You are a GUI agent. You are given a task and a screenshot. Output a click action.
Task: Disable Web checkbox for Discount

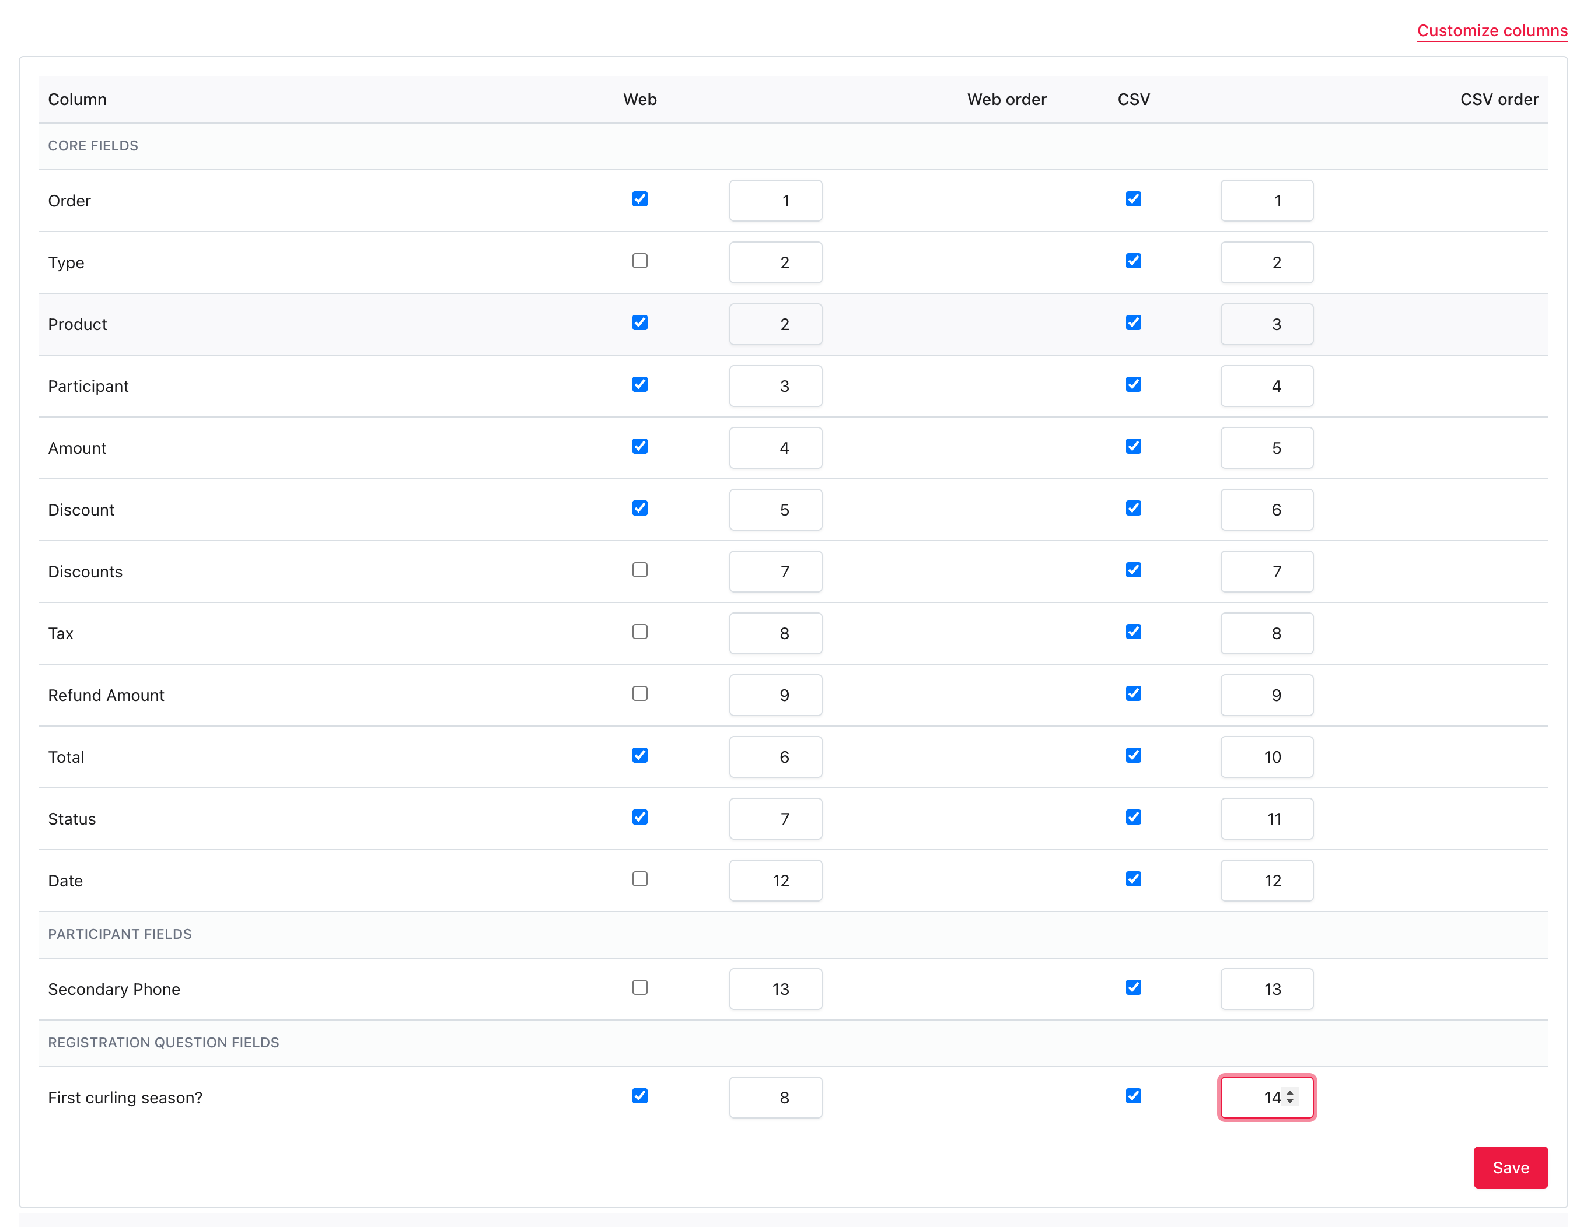pos(639,508)
